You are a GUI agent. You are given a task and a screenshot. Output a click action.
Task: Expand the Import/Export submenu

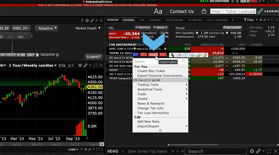(x=186, y=126)
